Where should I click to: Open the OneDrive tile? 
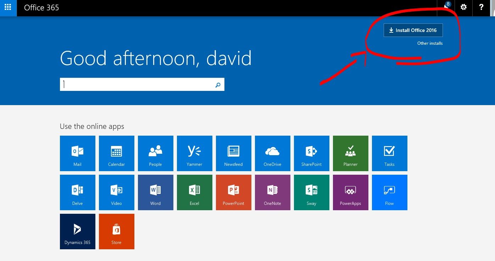tap(273, 153)
